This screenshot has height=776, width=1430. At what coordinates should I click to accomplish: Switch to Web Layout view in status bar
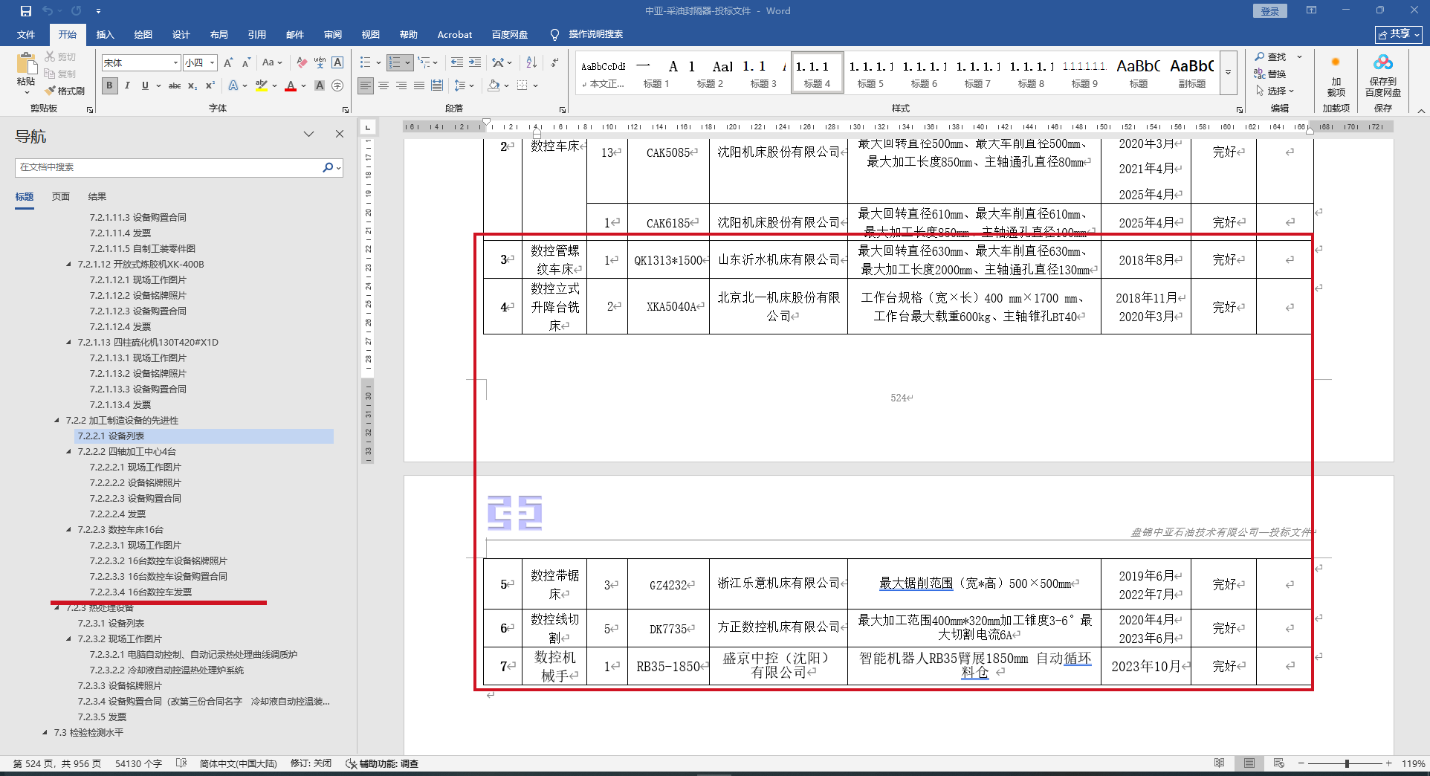[x=1278, y=763]
